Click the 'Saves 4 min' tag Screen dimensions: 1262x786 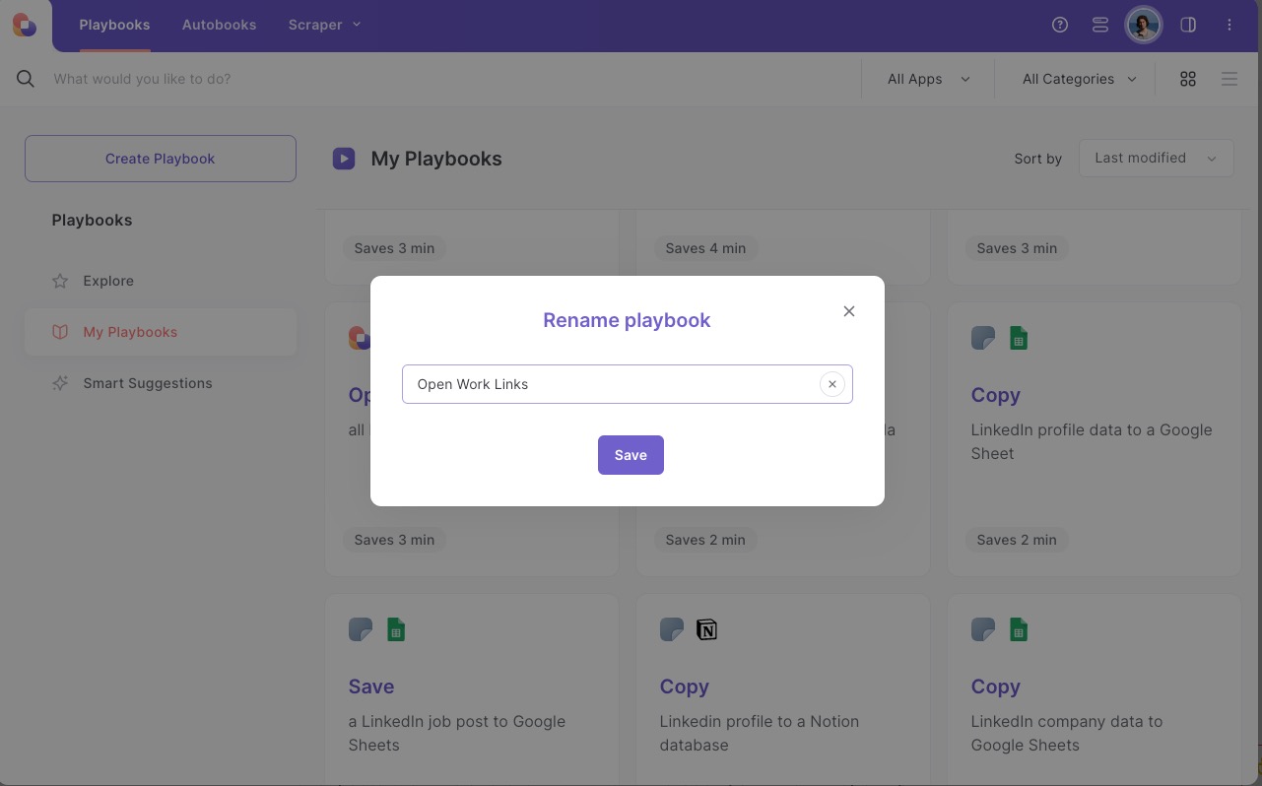tap(705, 248)
